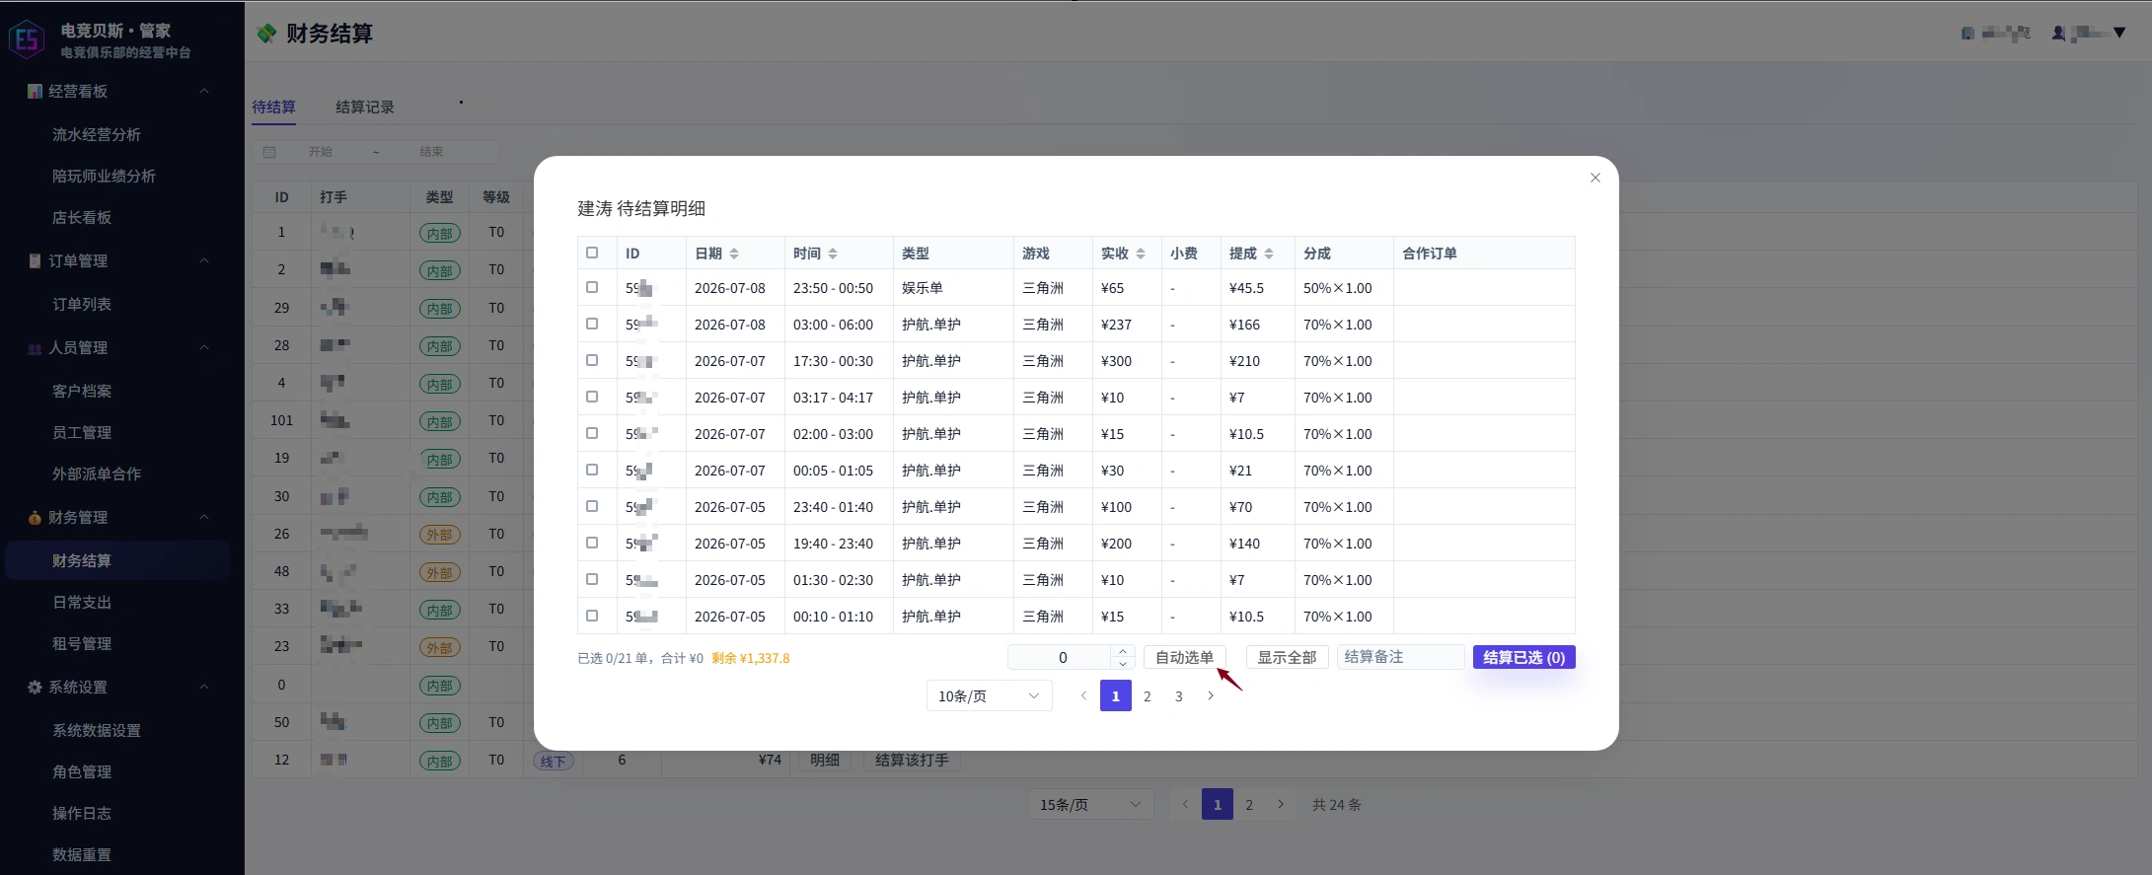The height and width of the screenshot is (875, 2152).
Task: Sort by 实收 column sort icon
Action: (1141, 254)
